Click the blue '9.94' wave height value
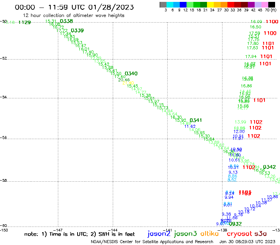The image size is (280, 245). pos(229,197)
